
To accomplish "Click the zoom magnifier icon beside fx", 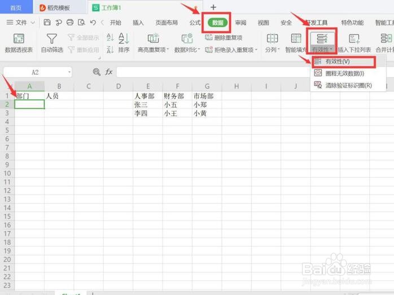I will [x=97, y=72].
